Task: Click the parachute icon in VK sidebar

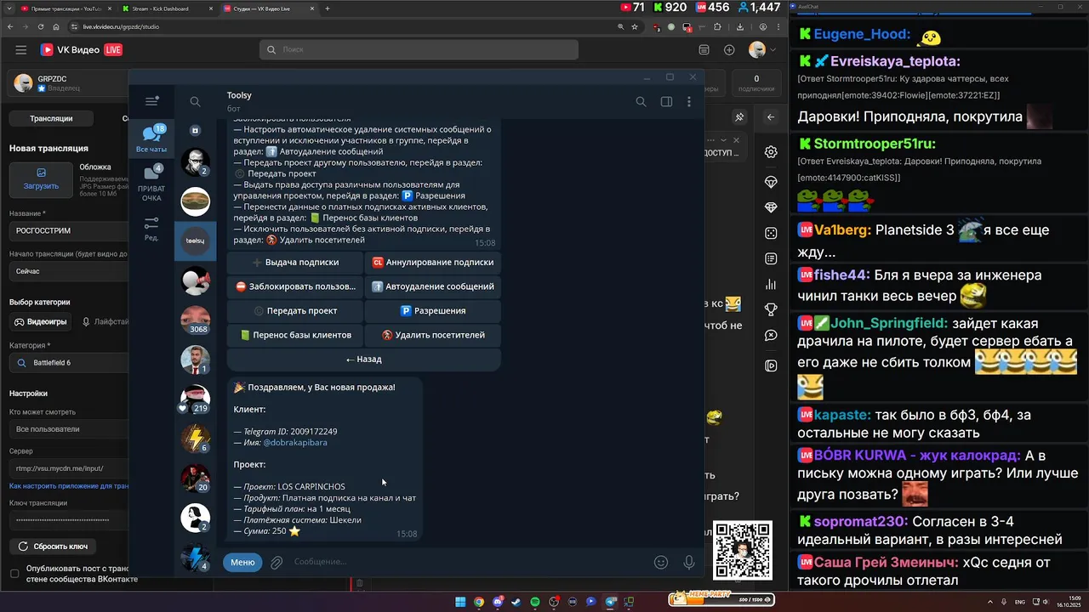Action: tap(771, 182)
